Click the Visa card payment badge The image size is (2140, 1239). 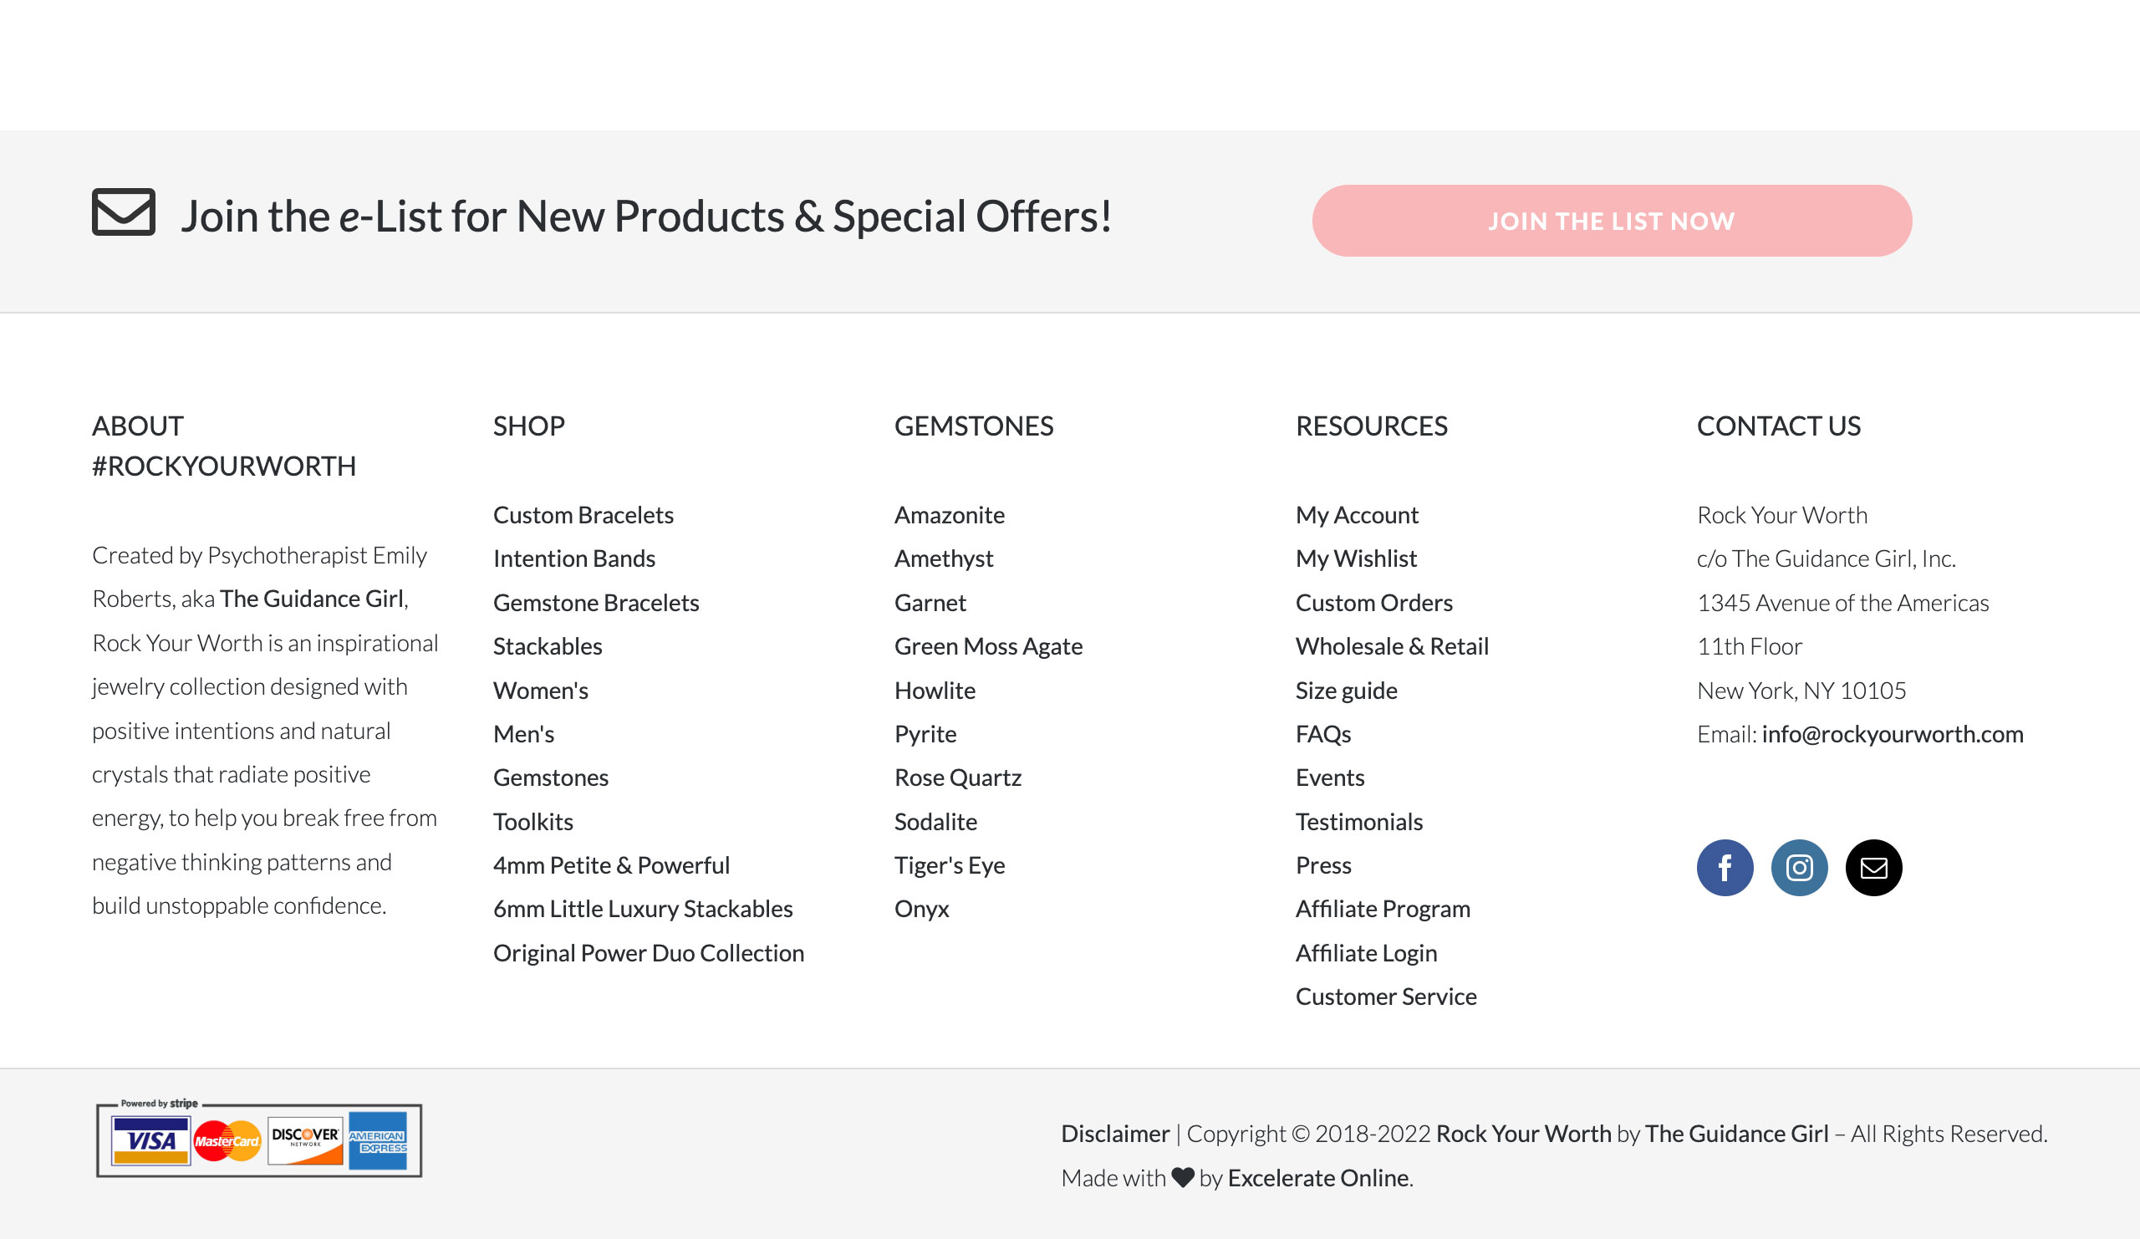pos(151,1140)
